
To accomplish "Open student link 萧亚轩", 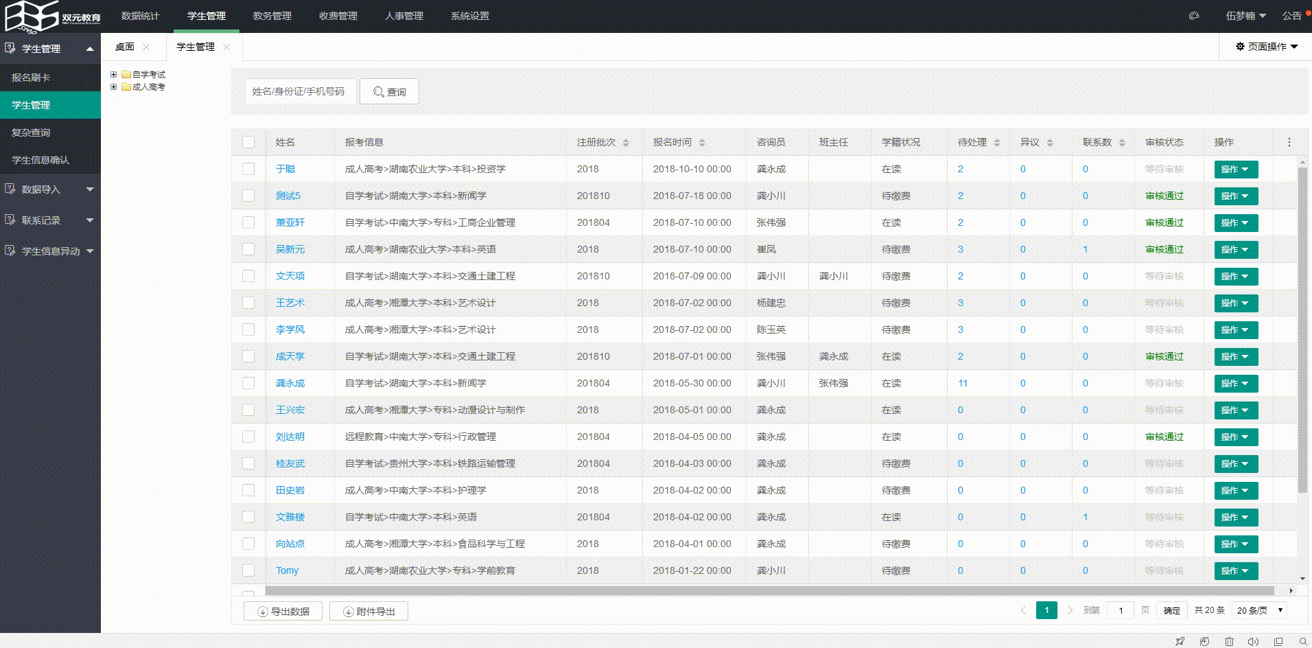I will 290,222.
